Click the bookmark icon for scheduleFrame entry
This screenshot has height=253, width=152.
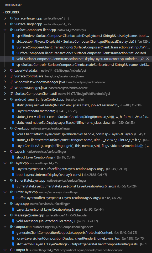[x=13, y=221]
